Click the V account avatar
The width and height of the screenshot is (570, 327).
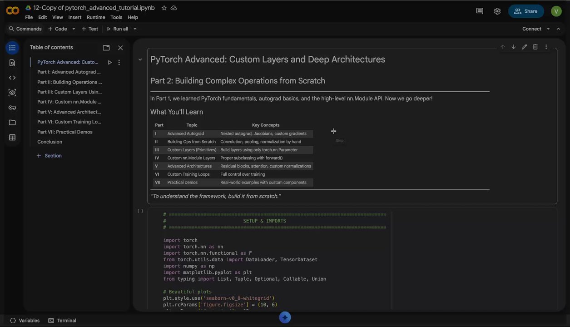coord(556,11)
